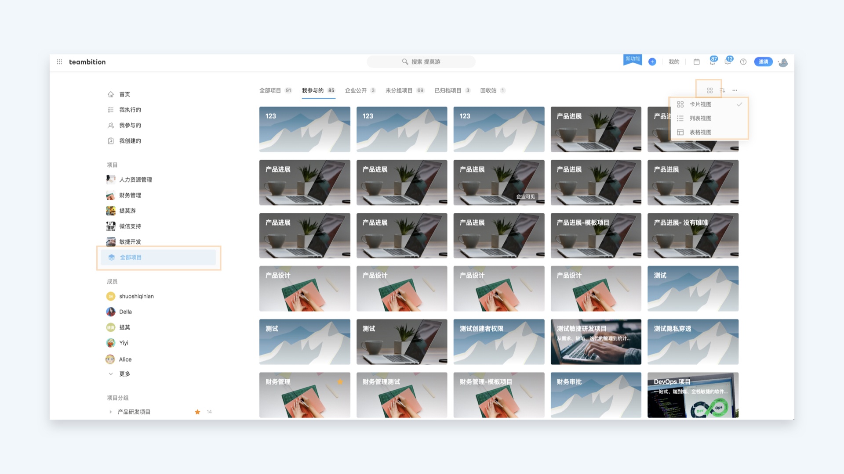Open 产品进展 card marked 企业可见
Screen dimensions: 844x474
coord(499,183)
